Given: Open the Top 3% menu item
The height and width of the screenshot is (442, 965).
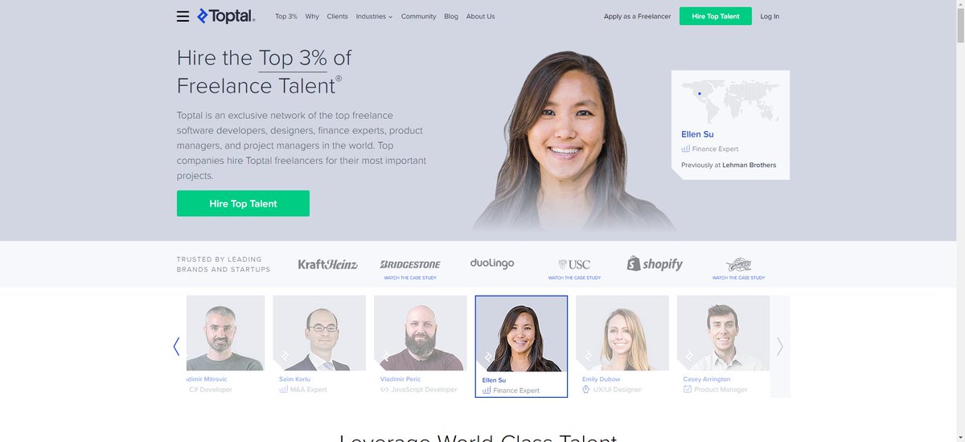Looking at the screenshot, I should pos(286,16).
